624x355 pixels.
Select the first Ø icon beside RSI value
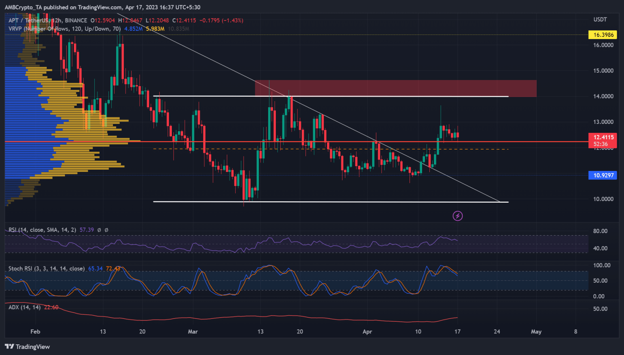click(99, 230)
